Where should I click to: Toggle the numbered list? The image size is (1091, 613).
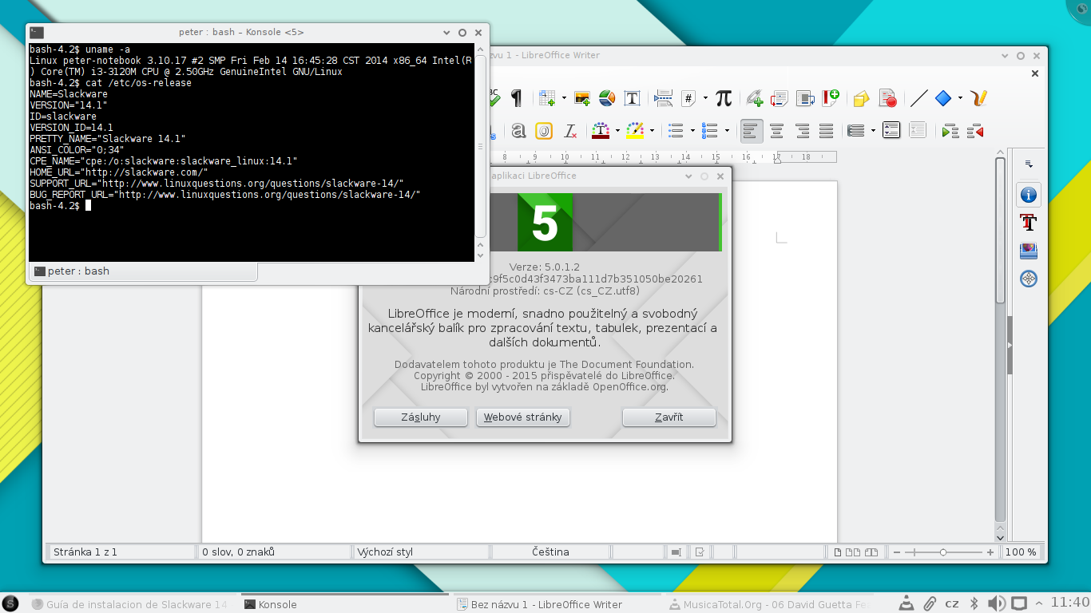point(709,131)
